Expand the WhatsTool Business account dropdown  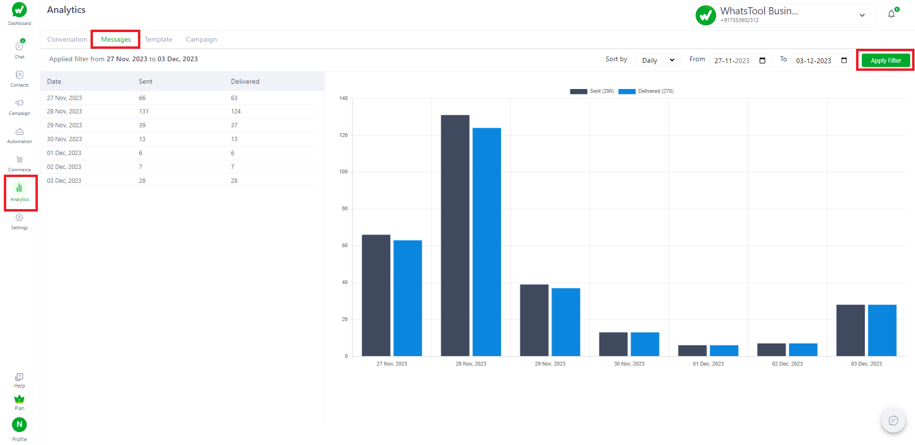click(862, 15)
